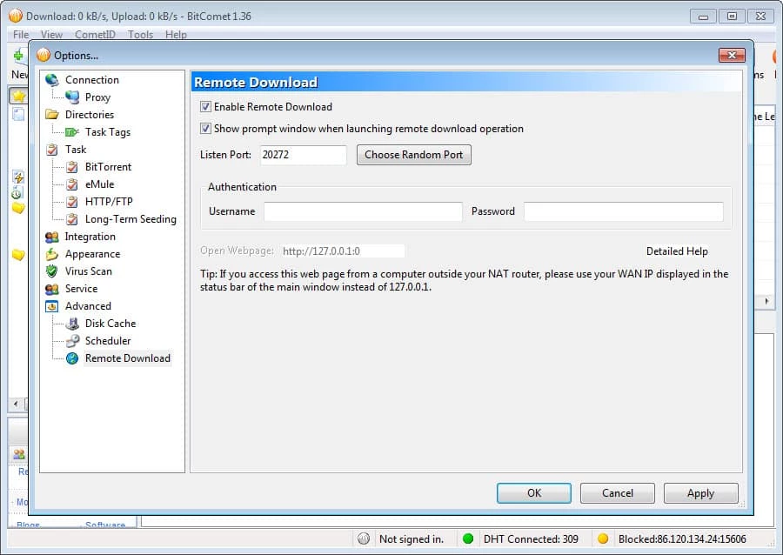Select Proxy in the options tree
Viewport: 783px width, 555px height.
point(97,97)
